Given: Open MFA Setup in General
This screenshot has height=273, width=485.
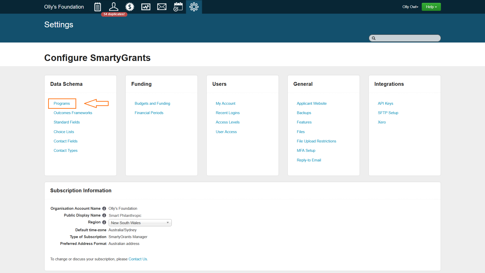Looking at the screenshot, I should (x=306, y=151).
